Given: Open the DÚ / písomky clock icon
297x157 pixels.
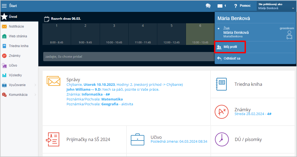Looking at the screenshot, I should coord(221,139).
